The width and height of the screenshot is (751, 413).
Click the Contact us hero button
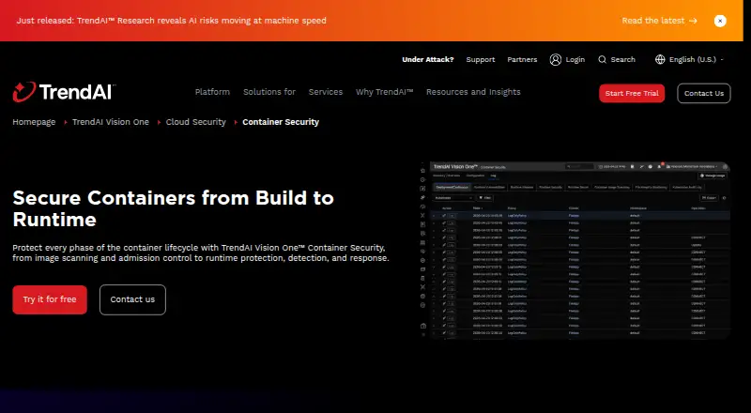[132, 300]
